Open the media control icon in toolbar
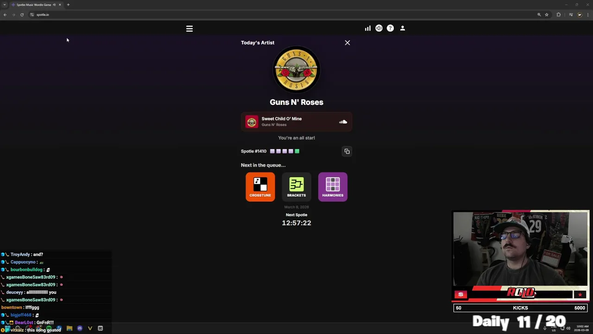 point(571,15)
